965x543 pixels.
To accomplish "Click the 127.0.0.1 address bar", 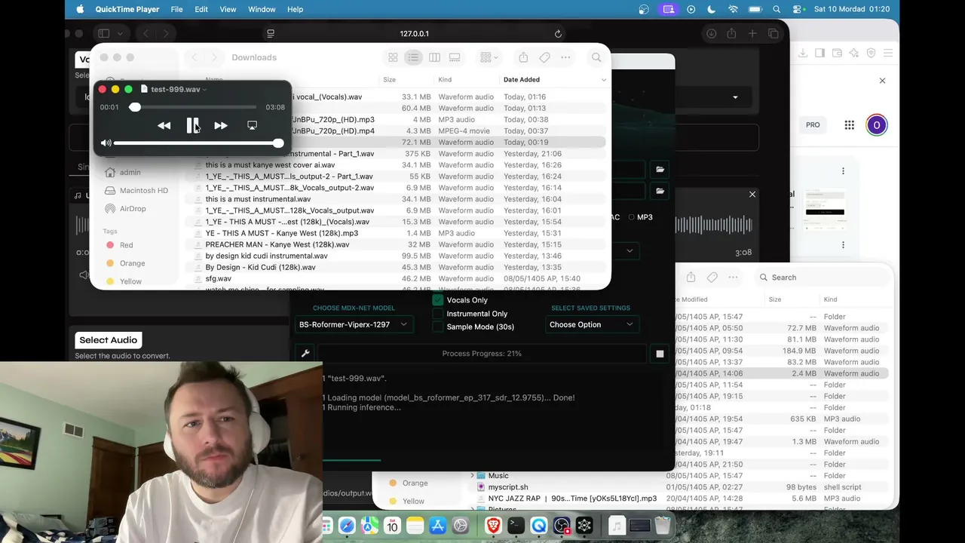I will (x=414, y=34).
